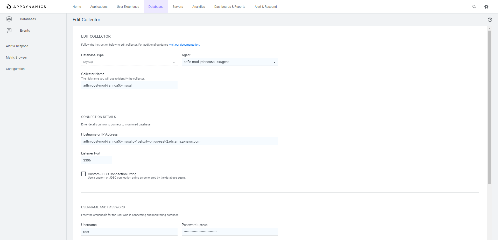
Task: Click the help question mark icon
Action: pyautogui.click(x=490, y=20)
